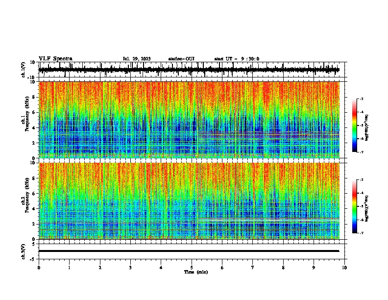Image resolution: width=388 pixels, height=300 pixels.
Task: Click tick label "5" on the Time axis
Action: coord(192,268)
